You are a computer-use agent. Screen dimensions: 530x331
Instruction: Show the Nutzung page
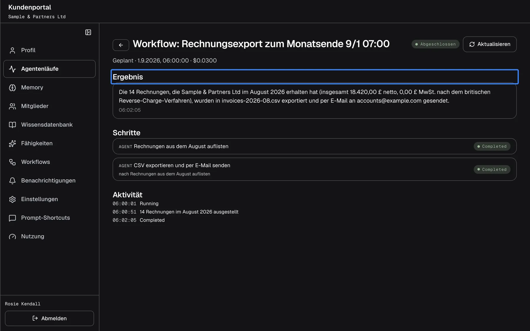point(49,237)
